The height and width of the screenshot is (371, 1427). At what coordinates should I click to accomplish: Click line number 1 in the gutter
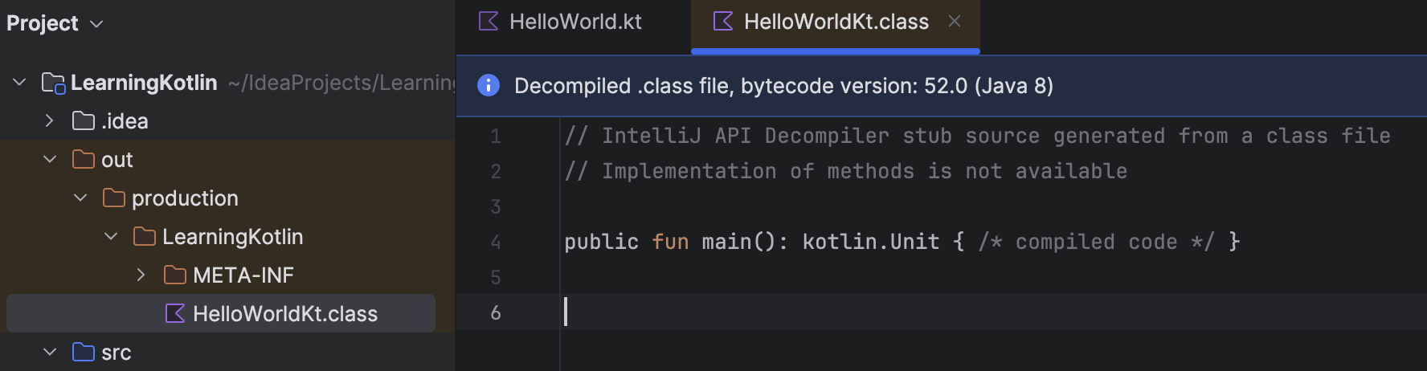[x=496, y=137]
